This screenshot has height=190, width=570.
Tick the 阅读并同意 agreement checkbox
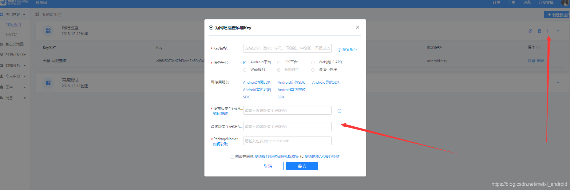[232, 157]
